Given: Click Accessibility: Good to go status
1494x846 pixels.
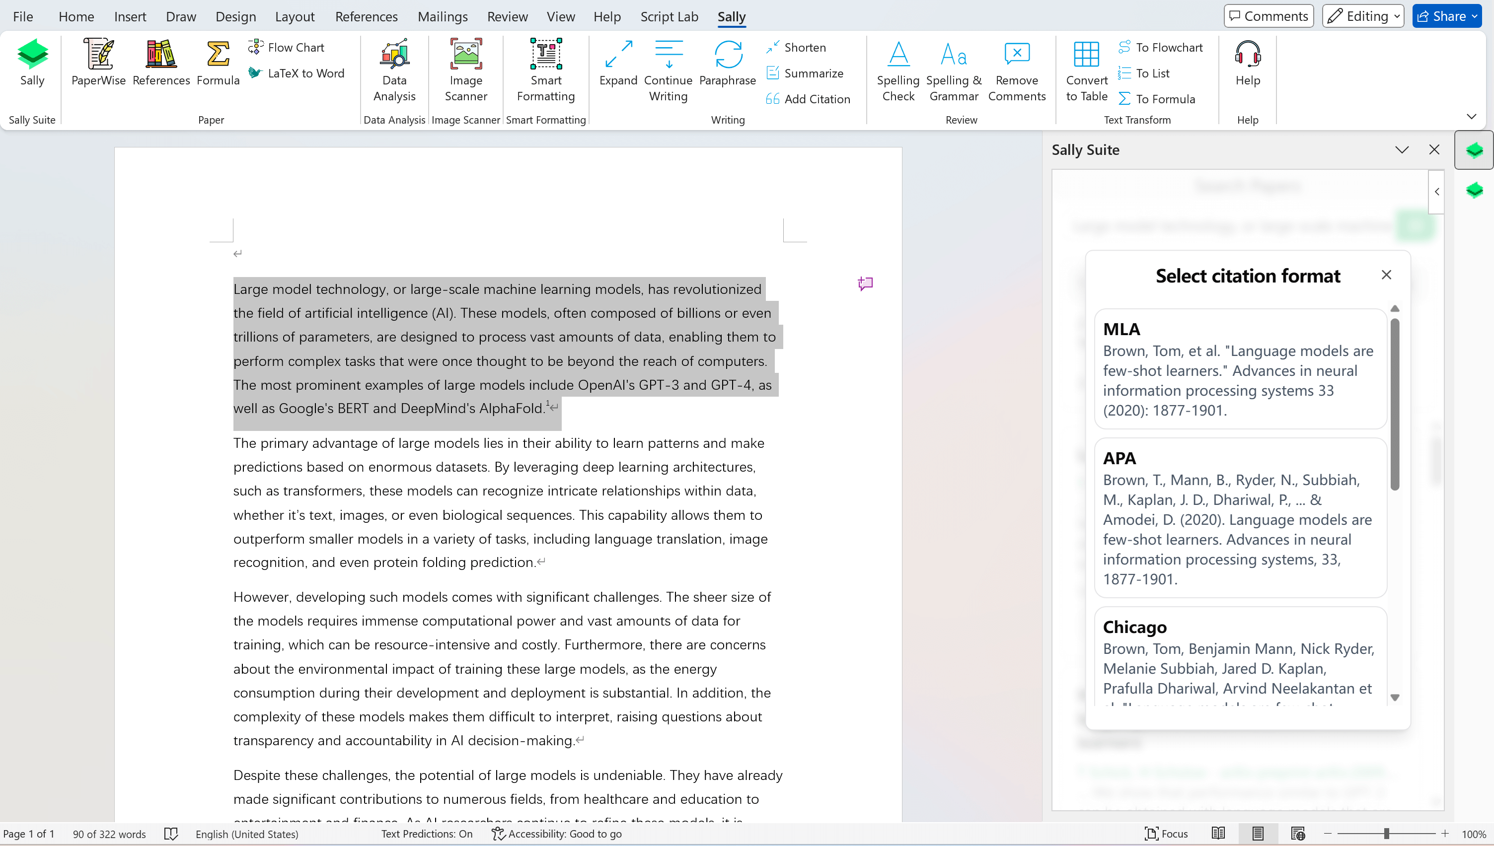Looking at the screenshot, I should [x=557, y=834].
